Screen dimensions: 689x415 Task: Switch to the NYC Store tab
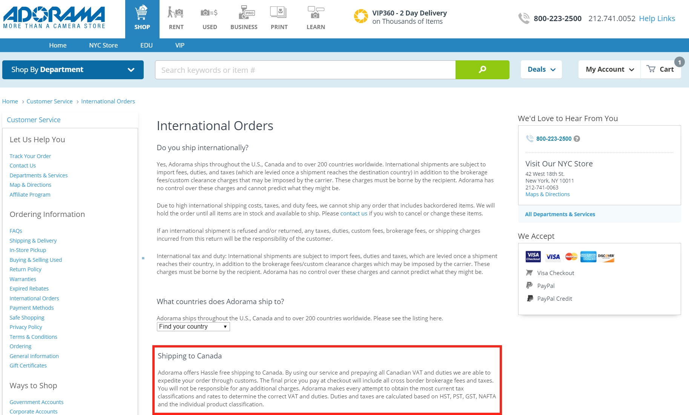pos(103,45)
